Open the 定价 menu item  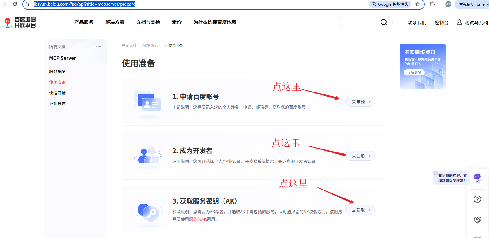click(177, 22)
